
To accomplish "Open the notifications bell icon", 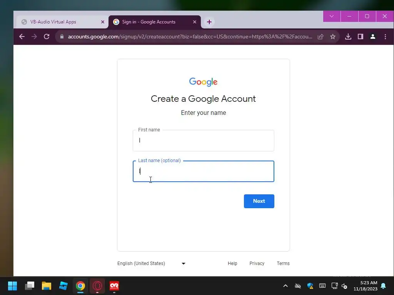I will coord(384,286).
